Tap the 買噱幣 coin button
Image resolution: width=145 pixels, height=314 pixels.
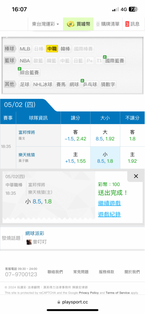(78, 24)
